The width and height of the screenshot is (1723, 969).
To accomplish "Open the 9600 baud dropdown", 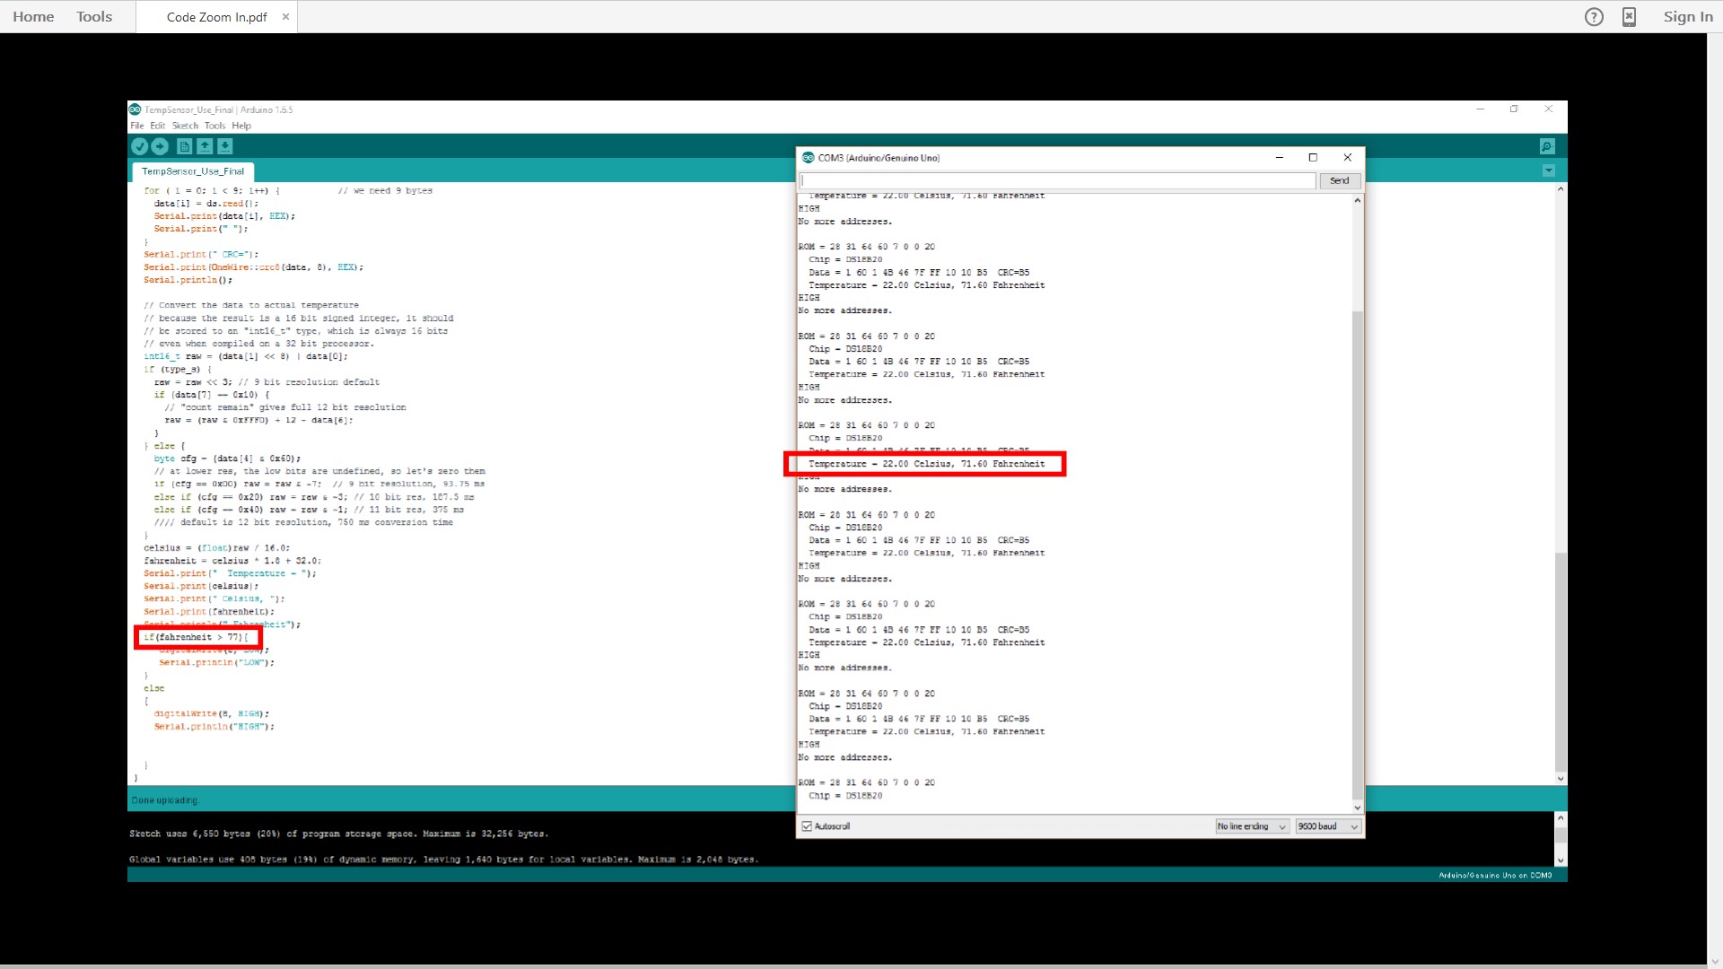I will click(1328, 826).
